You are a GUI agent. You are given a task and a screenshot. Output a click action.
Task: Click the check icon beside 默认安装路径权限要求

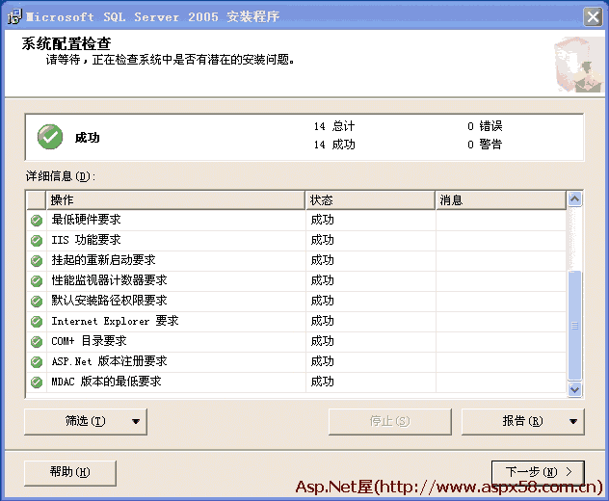click(37, 301)
